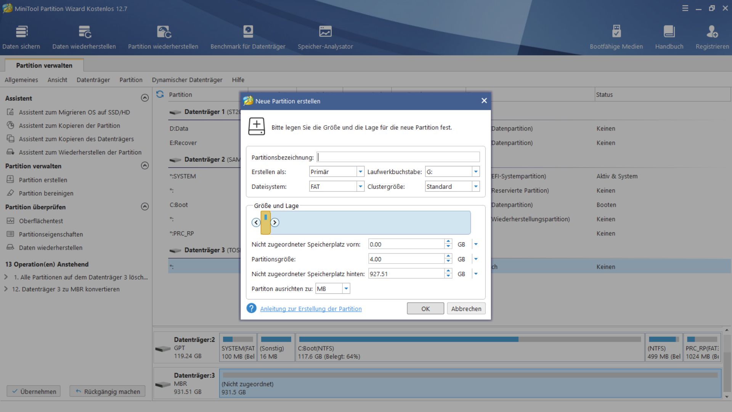This screenshot has height=412, width=732.
Task: Open the Speicher-Analysator tool
Action: [325, 32]
